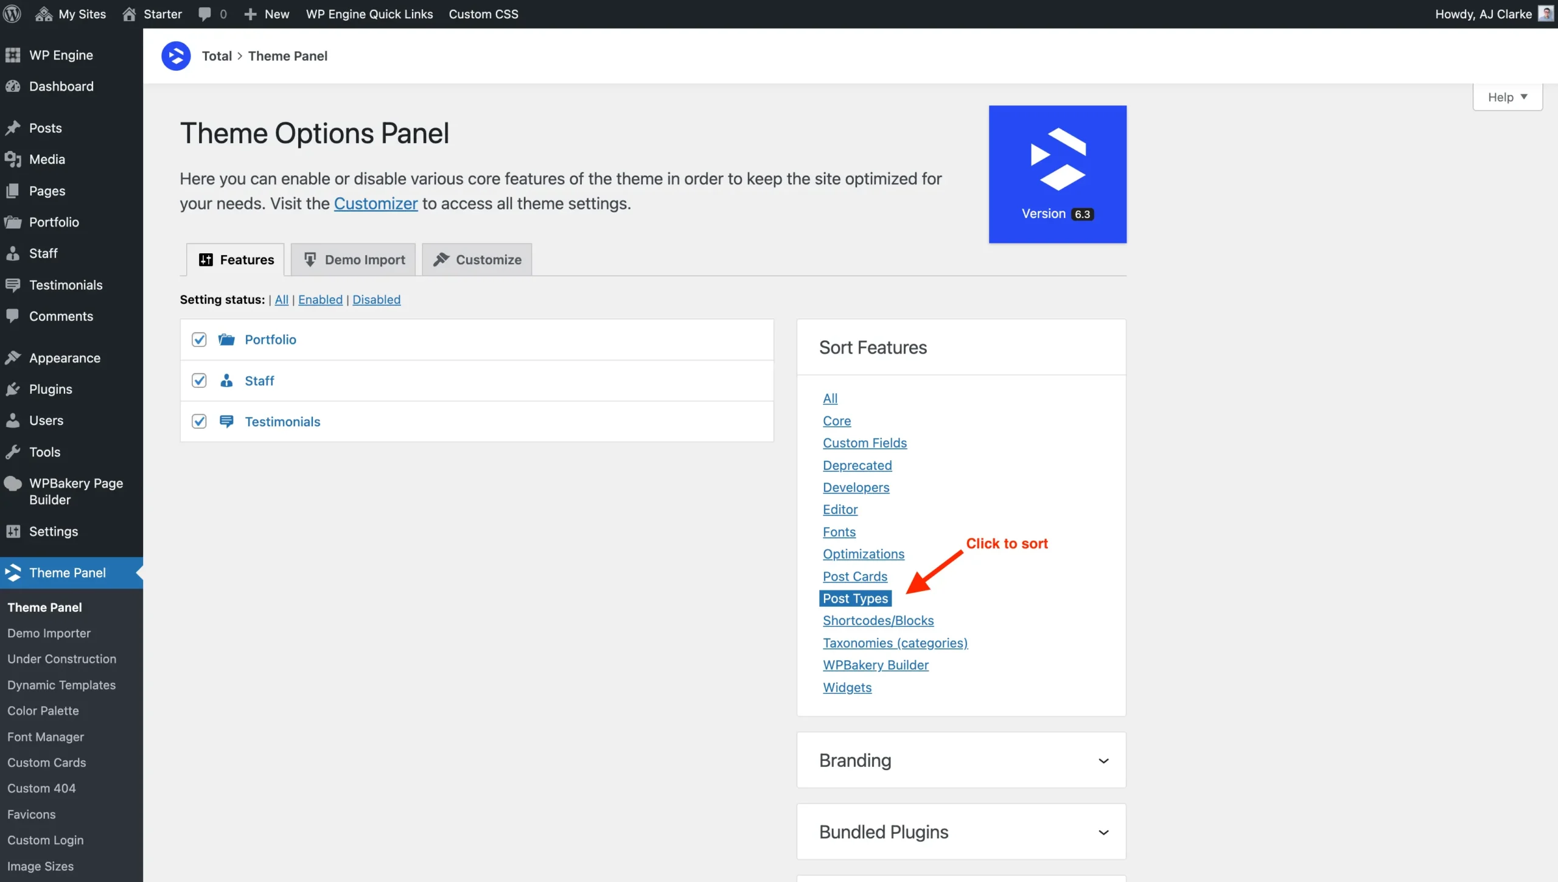Open Custom CSS in the admin bar
The height and width of the screenshot is (882, 1558).
(x=484, y=14)
